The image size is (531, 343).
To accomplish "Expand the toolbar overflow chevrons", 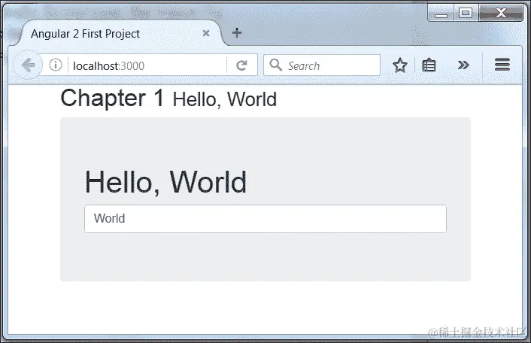I will click(x=463, y=65).
